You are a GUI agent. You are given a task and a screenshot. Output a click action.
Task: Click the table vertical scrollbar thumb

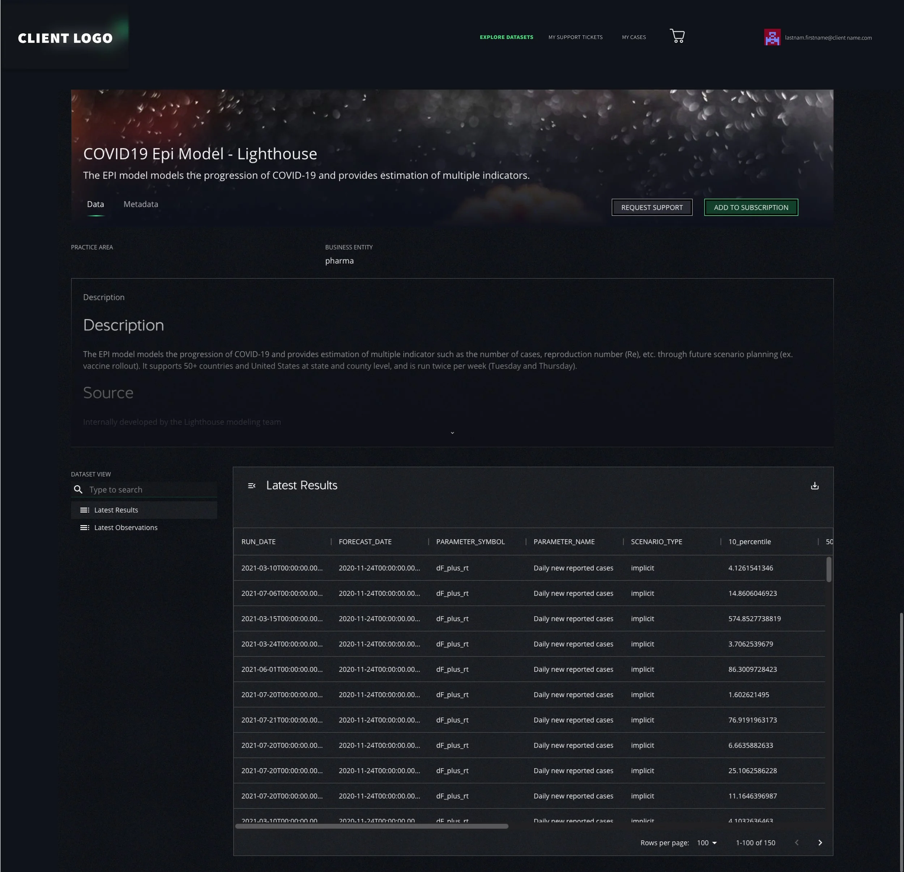tap(828, 569)
